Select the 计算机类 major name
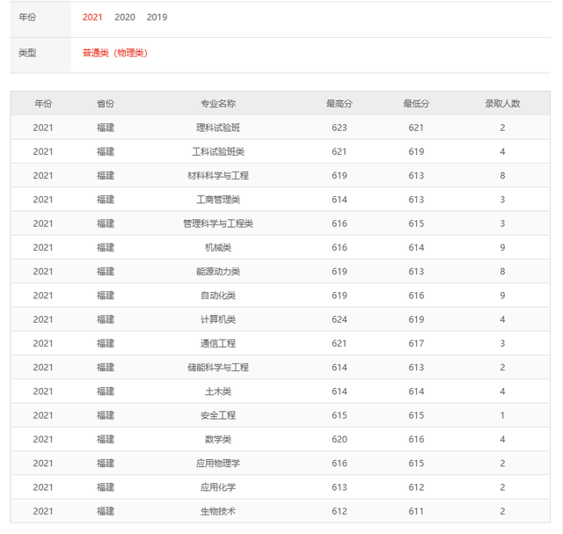The image size is (563, 534). 218,319
